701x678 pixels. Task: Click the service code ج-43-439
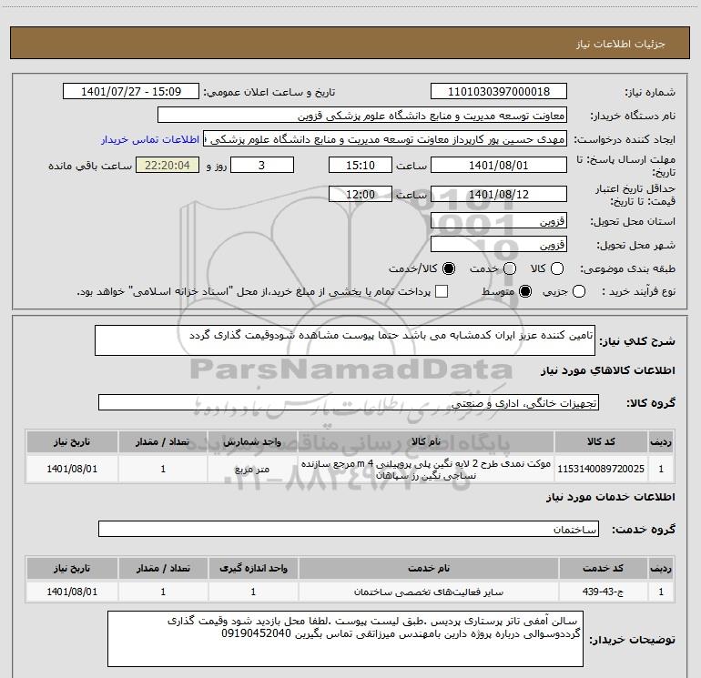(603, 592)
